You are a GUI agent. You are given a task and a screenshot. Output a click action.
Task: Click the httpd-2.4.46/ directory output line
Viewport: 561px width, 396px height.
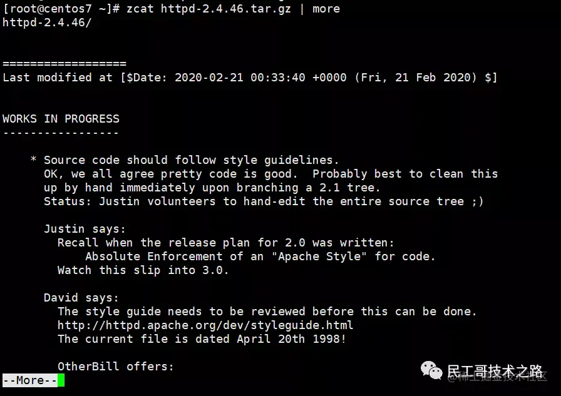47,23
